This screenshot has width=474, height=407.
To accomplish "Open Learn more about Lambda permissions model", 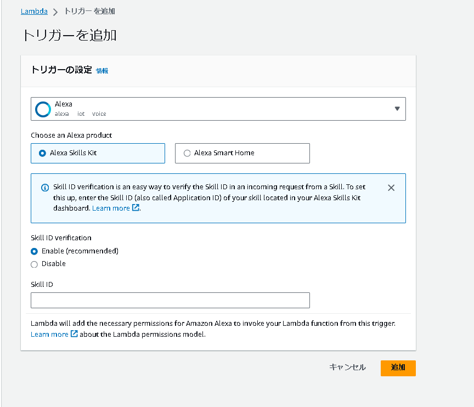I will click(x=49, y=334).
